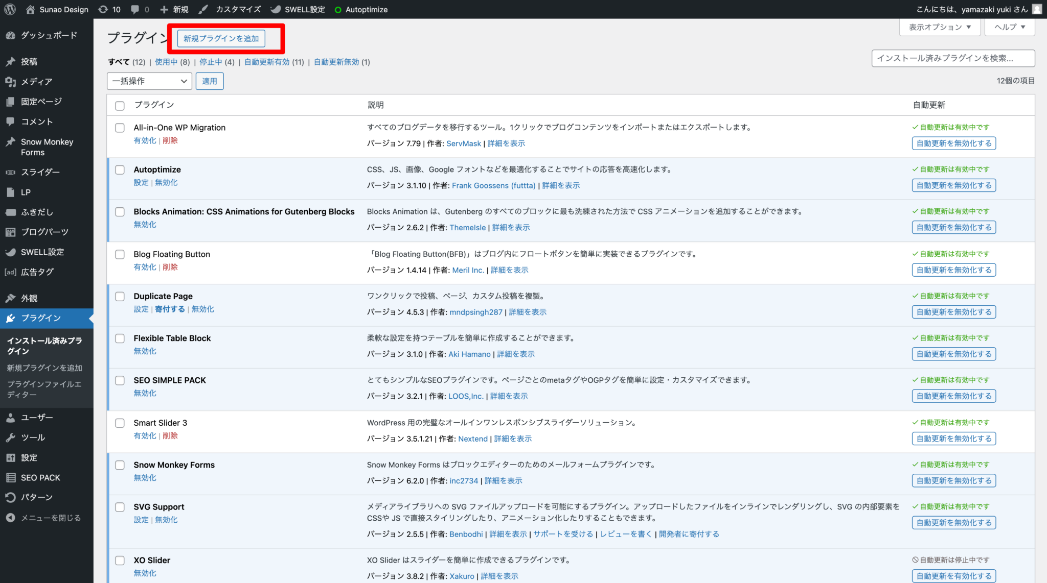Open Snow Monkey Forms from sidebar

click(11, 142)
